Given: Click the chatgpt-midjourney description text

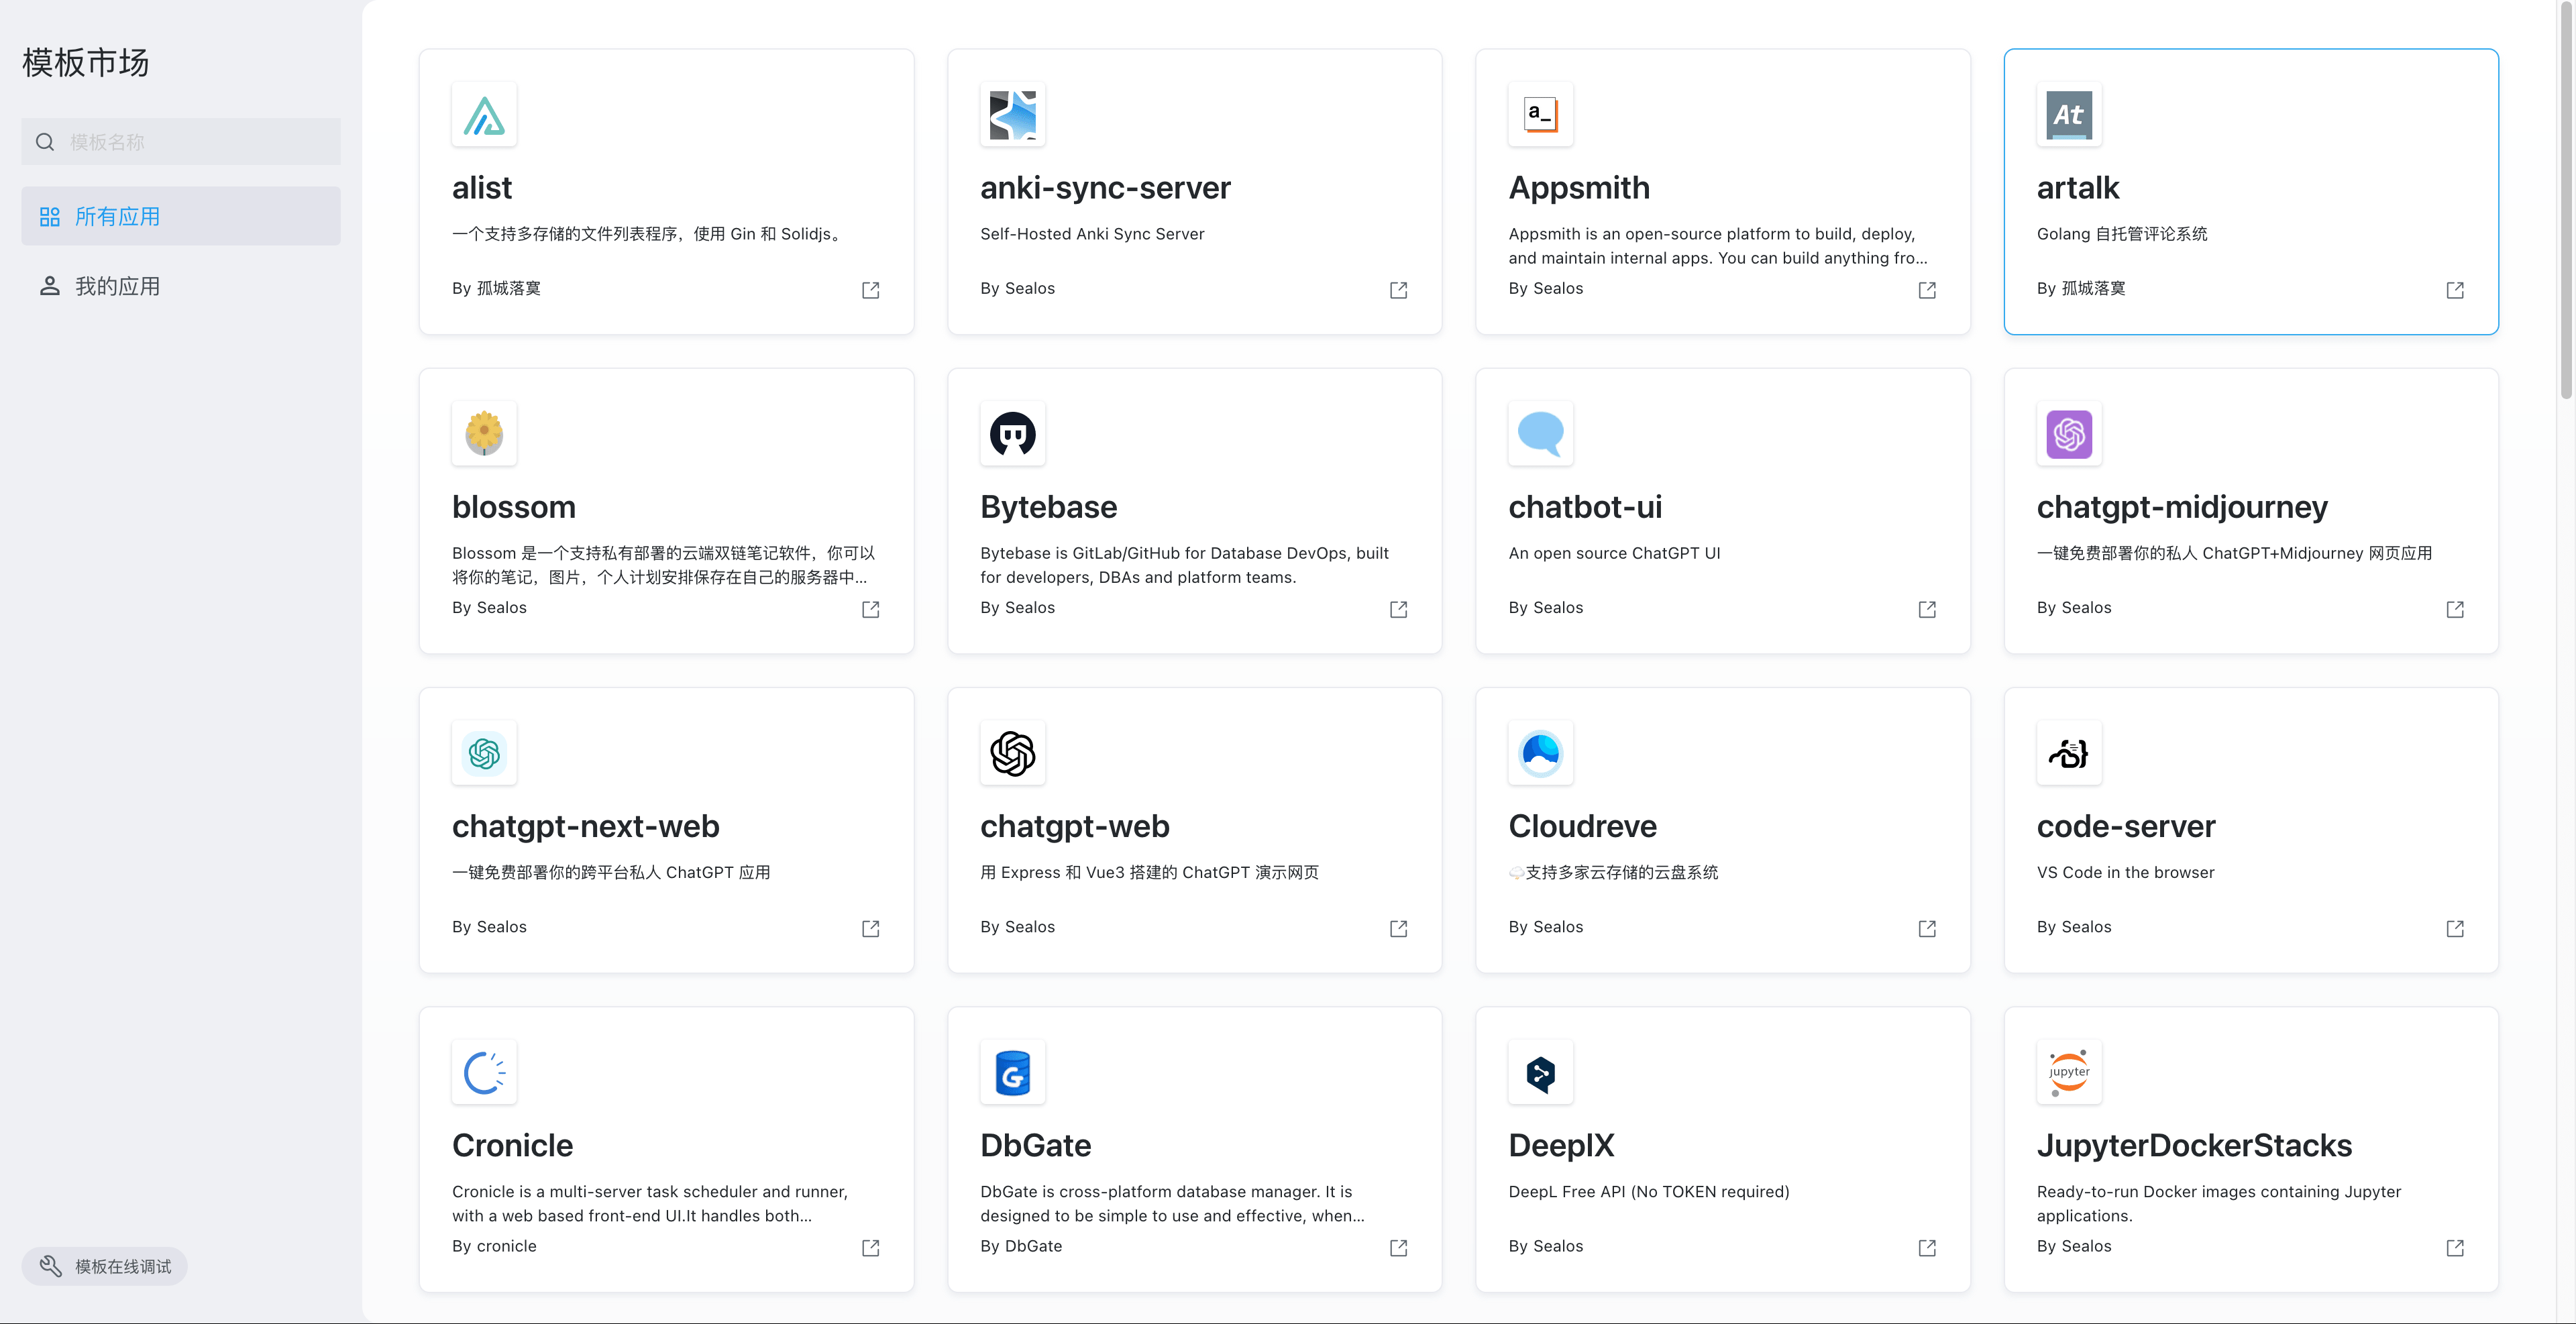Looking at the screenshot, I should tap(2234, 553).
